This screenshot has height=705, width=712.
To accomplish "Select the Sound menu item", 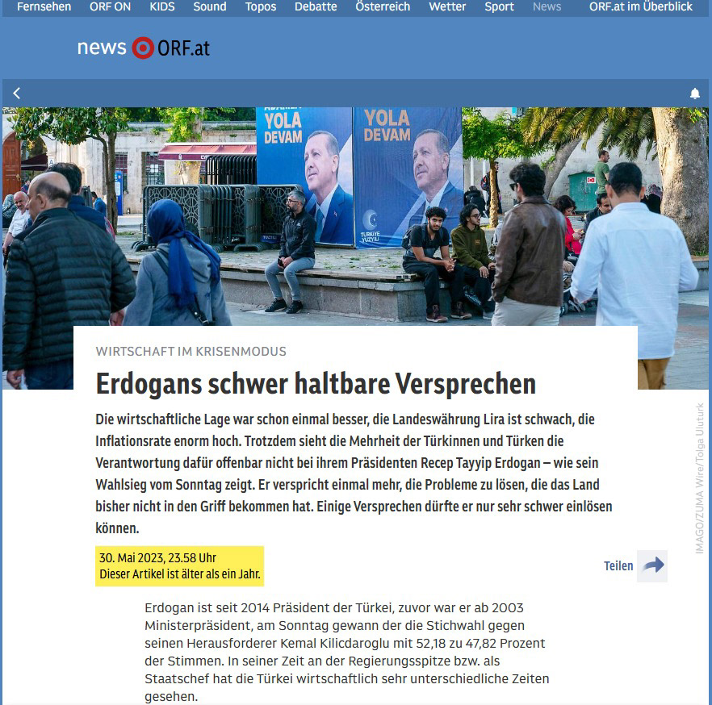I will pos(209,6).
